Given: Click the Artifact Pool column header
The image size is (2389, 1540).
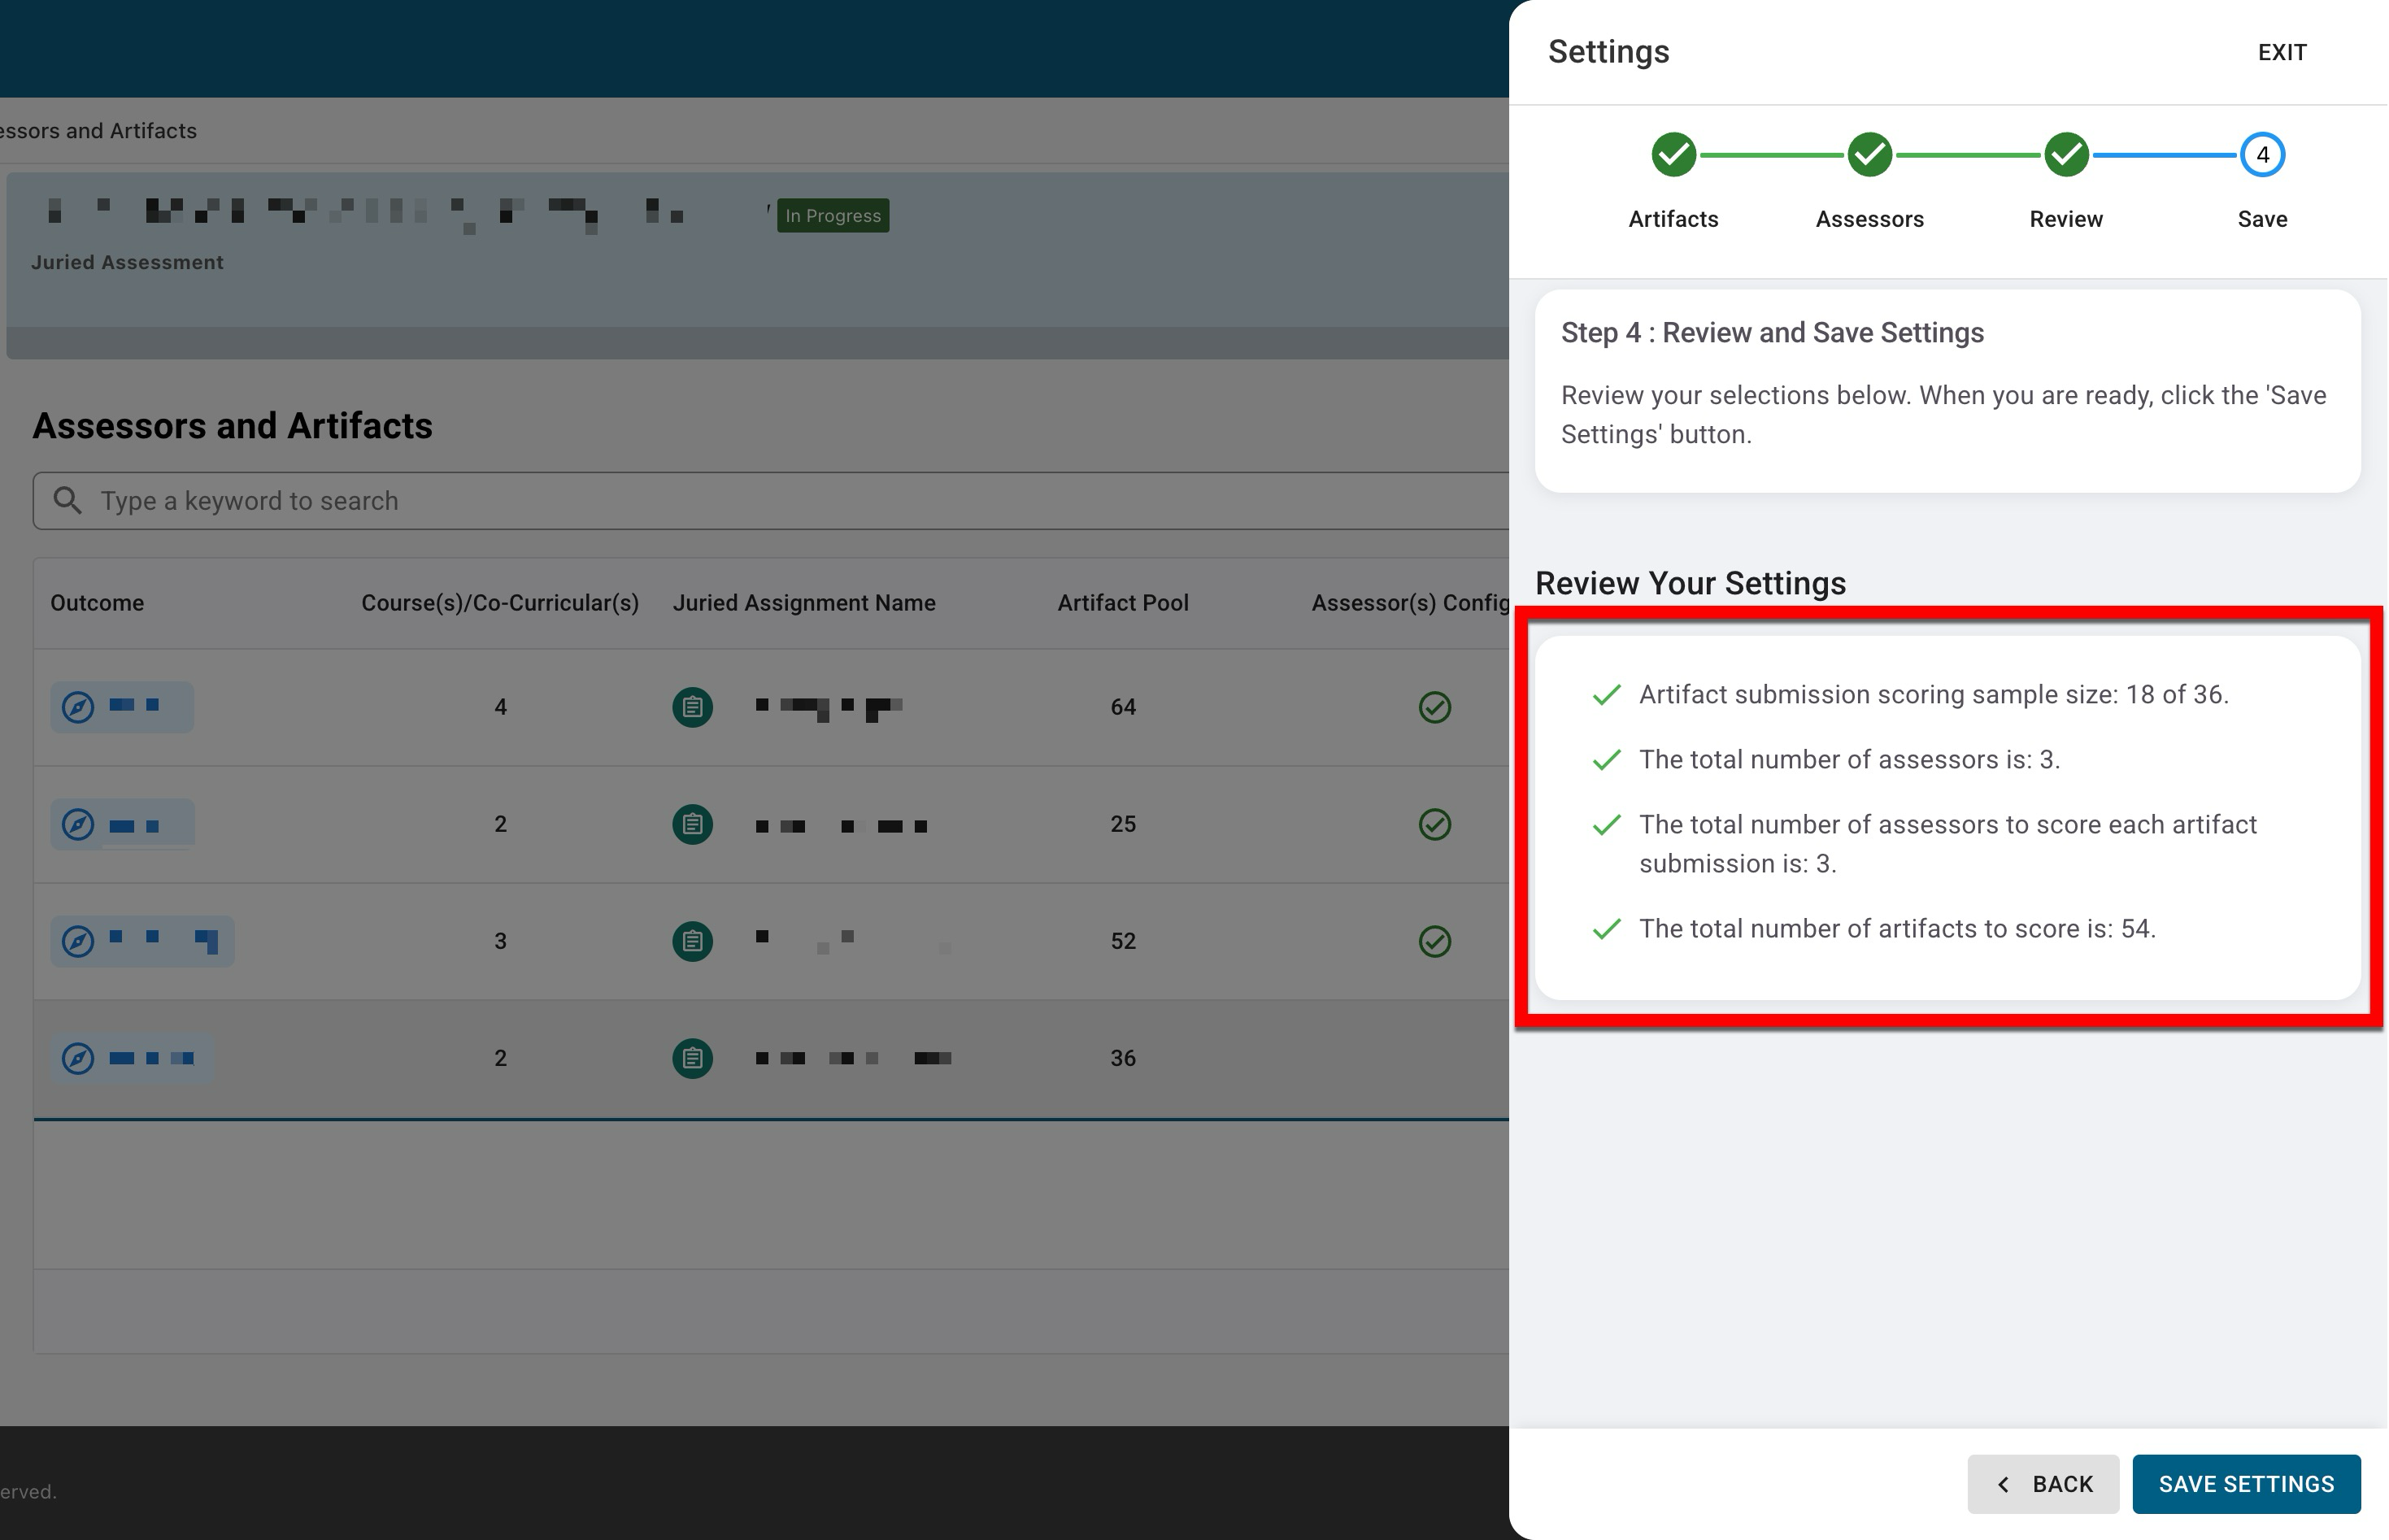Looking at the screenshot, I should point(1122,603).
